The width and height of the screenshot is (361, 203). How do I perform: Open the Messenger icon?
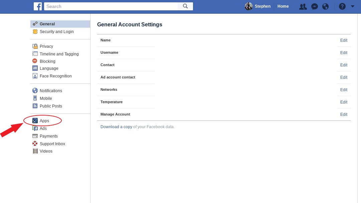315,7
